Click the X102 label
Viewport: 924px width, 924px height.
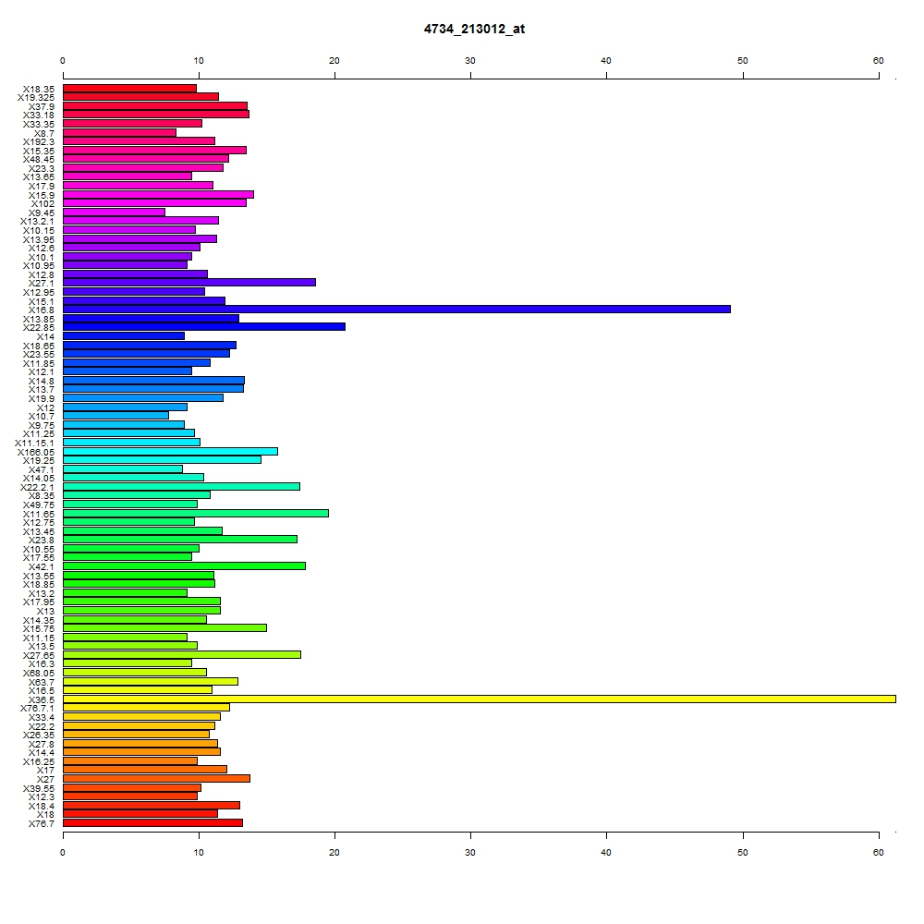pos(43,204)
